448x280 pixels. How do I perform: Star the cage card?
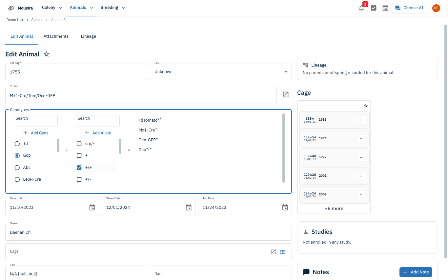coord(366,106)
